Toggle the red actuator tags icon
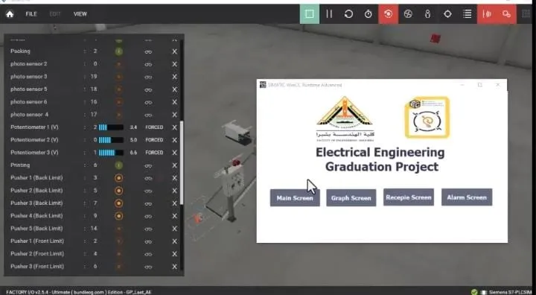536x295 pixels. pos(506,14)
